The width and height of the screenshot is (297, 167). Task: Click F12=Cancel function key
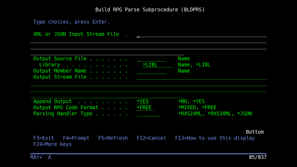point(151,138)
